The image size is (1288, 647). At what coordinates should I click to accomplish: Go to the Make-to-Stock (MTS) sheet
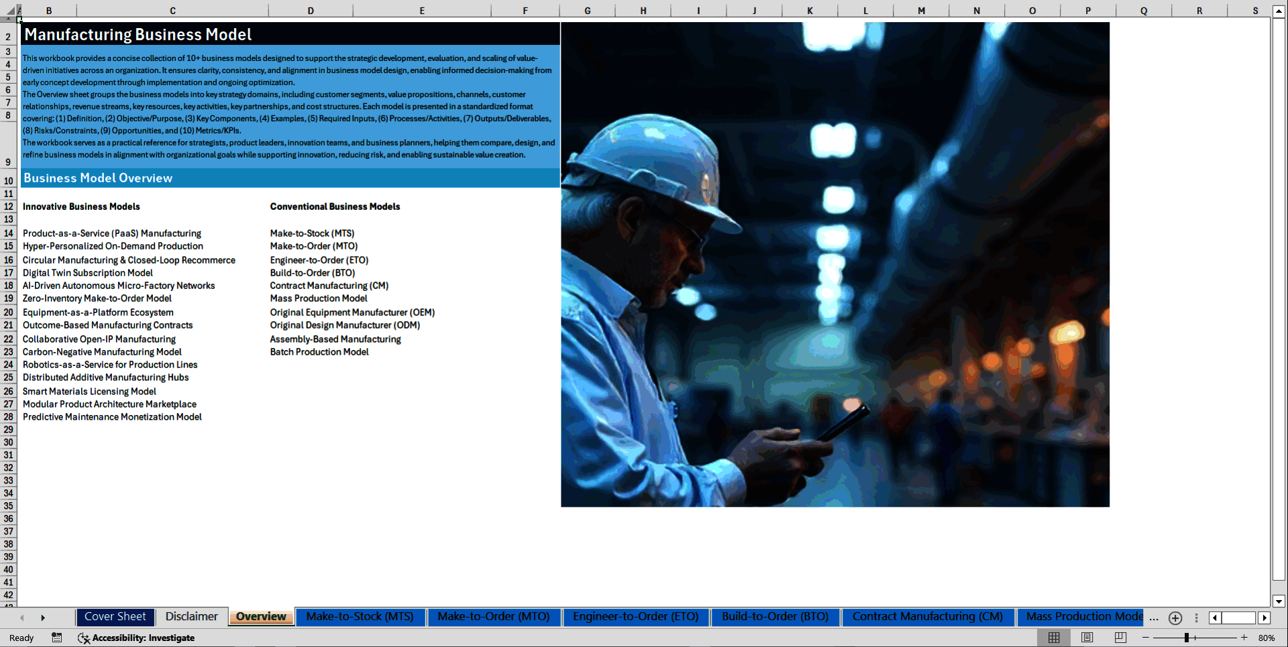360,616
